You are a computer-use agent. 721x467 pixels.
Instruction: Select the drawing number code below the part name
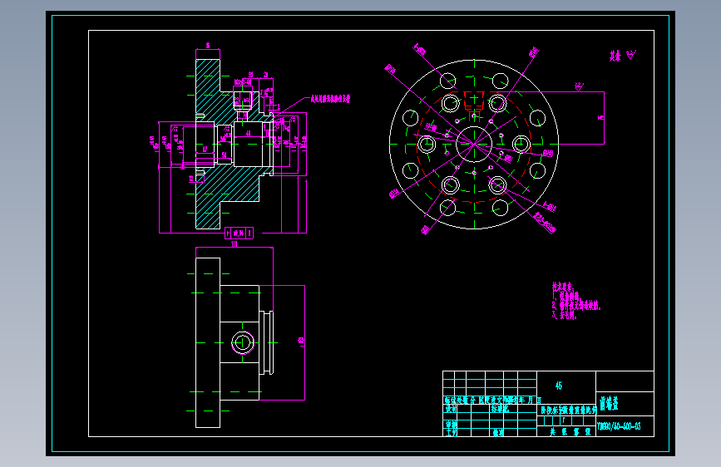tap(619, 426)
